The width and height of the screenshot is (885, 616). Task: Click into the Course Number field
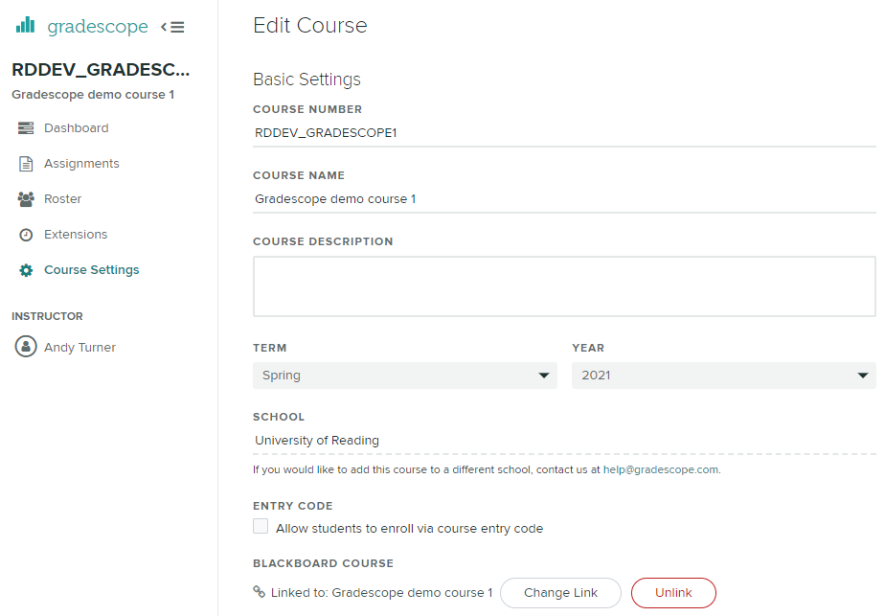563,133
